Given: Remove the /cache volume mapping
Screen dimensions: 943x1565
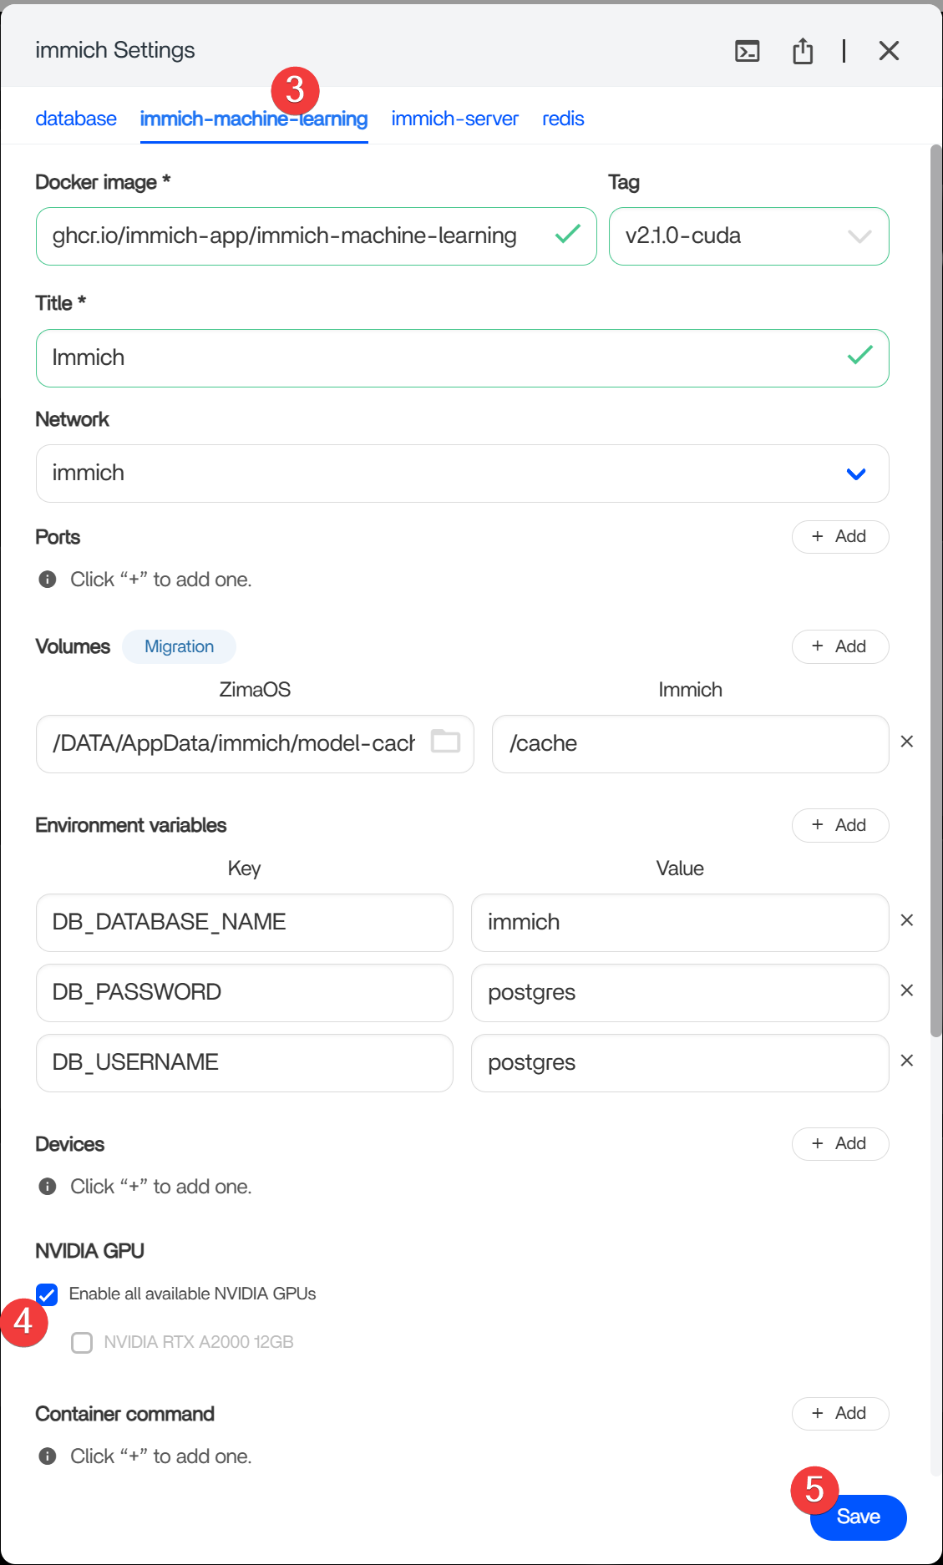Looking at the screenshot, I should click(x=907, y=742).
